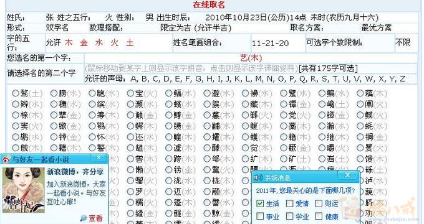
Task: Select the 怀(水) radio button
Action: pos(92,137)
